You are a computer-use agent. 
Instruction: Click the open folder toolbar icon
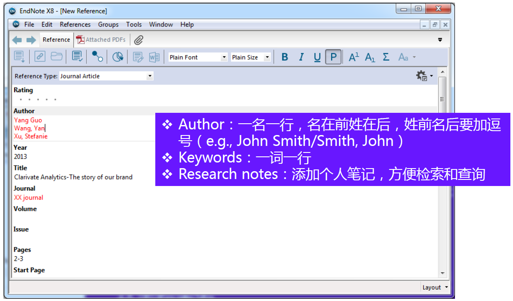57,57
